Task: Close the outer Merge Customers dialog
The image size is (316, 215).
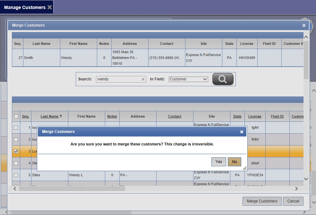Action: [304, 25]
